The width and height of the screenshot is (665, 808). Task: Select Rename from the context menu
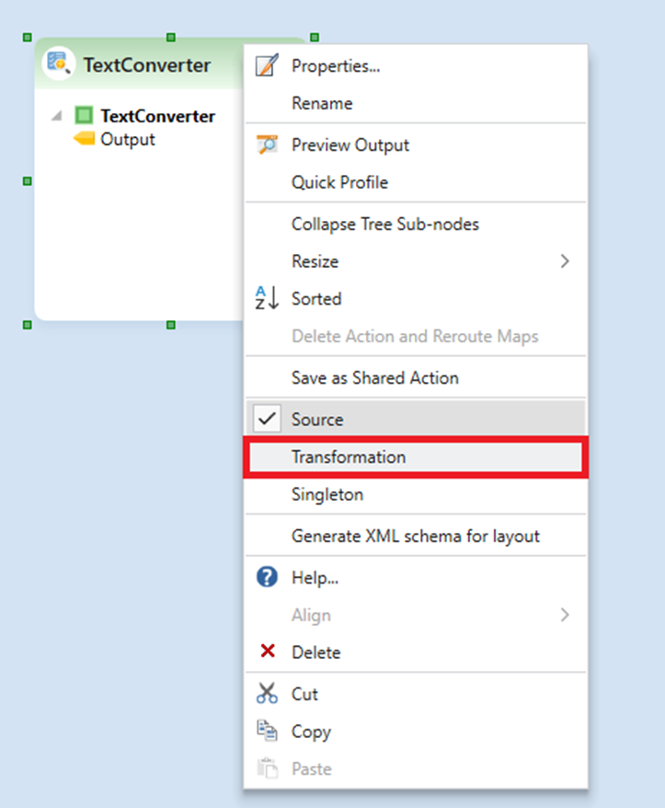[x=322, y=103]
